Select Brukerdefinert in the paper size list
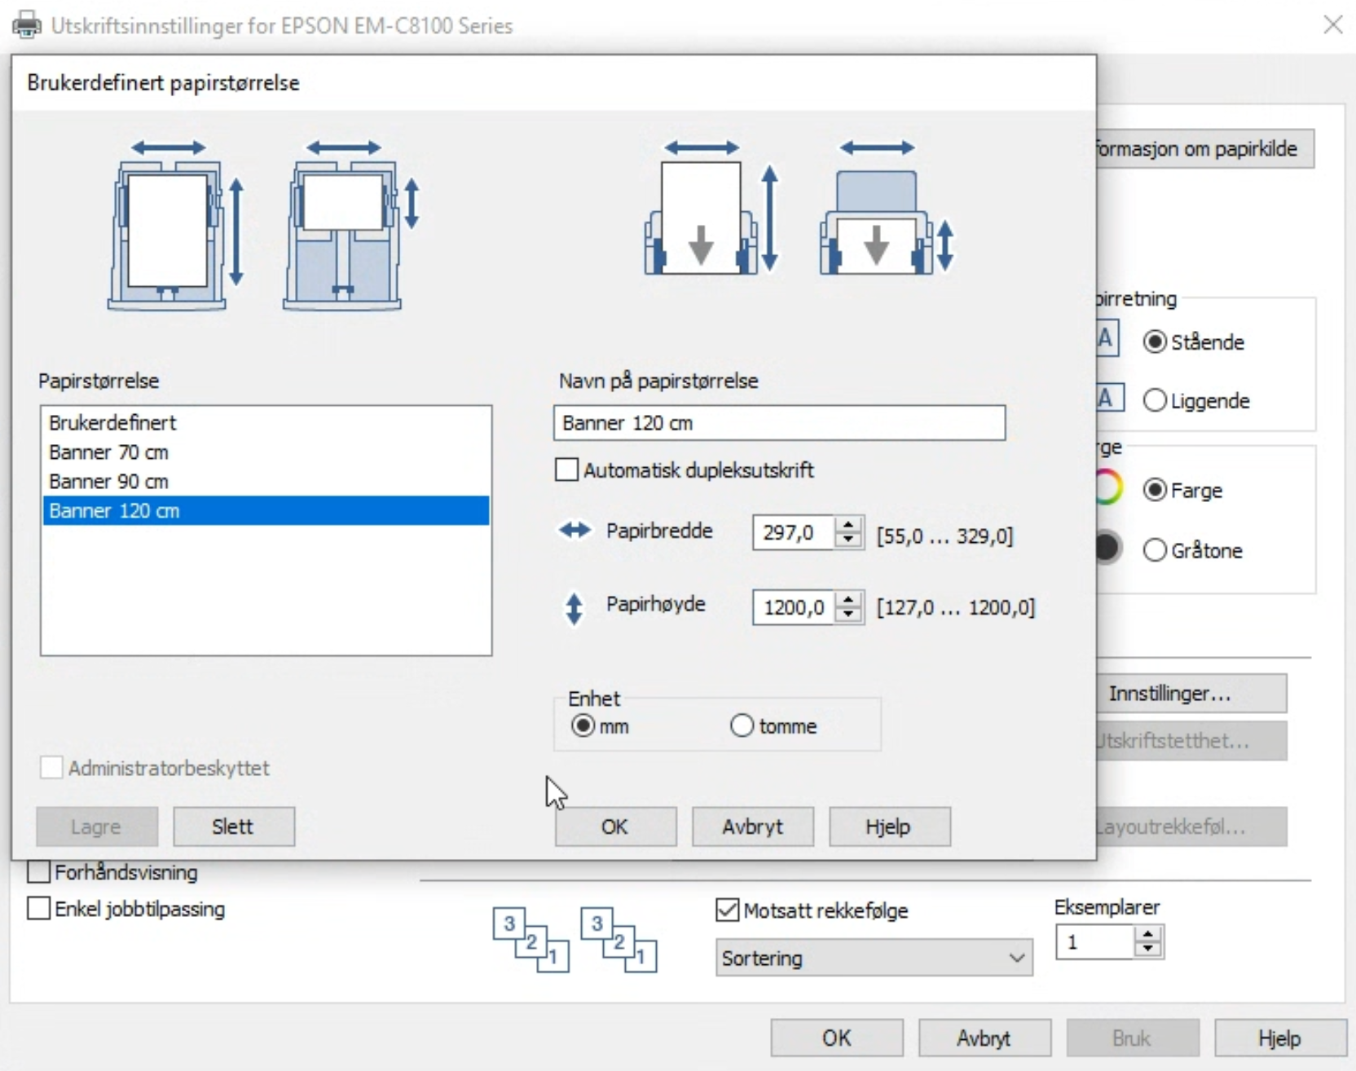Viewport: 1356px width, 1071px height. 266,422
